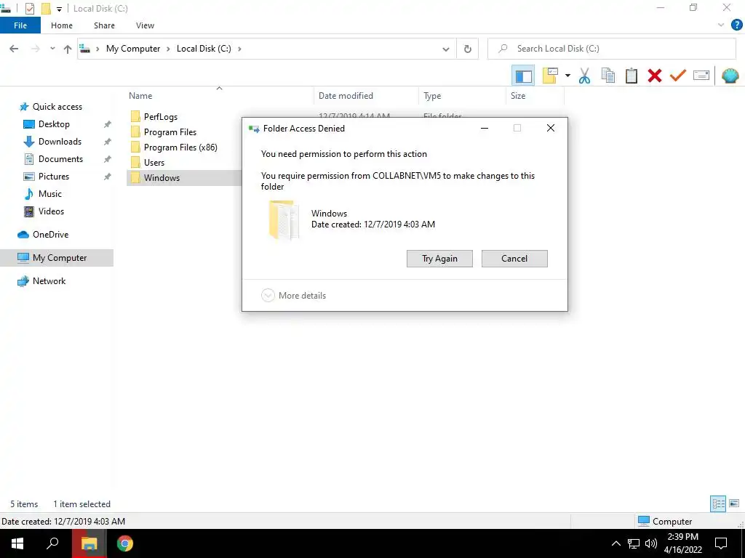Select My Computer in navigation pane
745x558 pixels.
click(x=57, y=258)
